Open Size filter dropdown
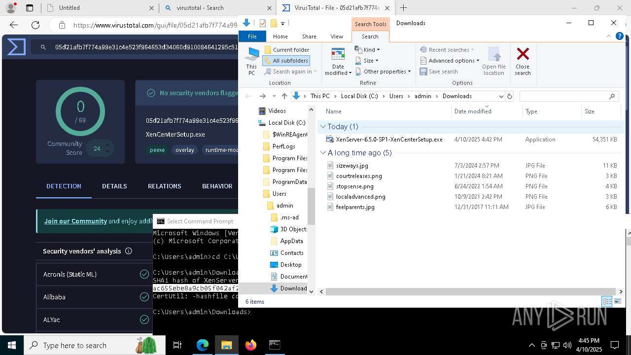631x355 pixels. tap(367, 61)
